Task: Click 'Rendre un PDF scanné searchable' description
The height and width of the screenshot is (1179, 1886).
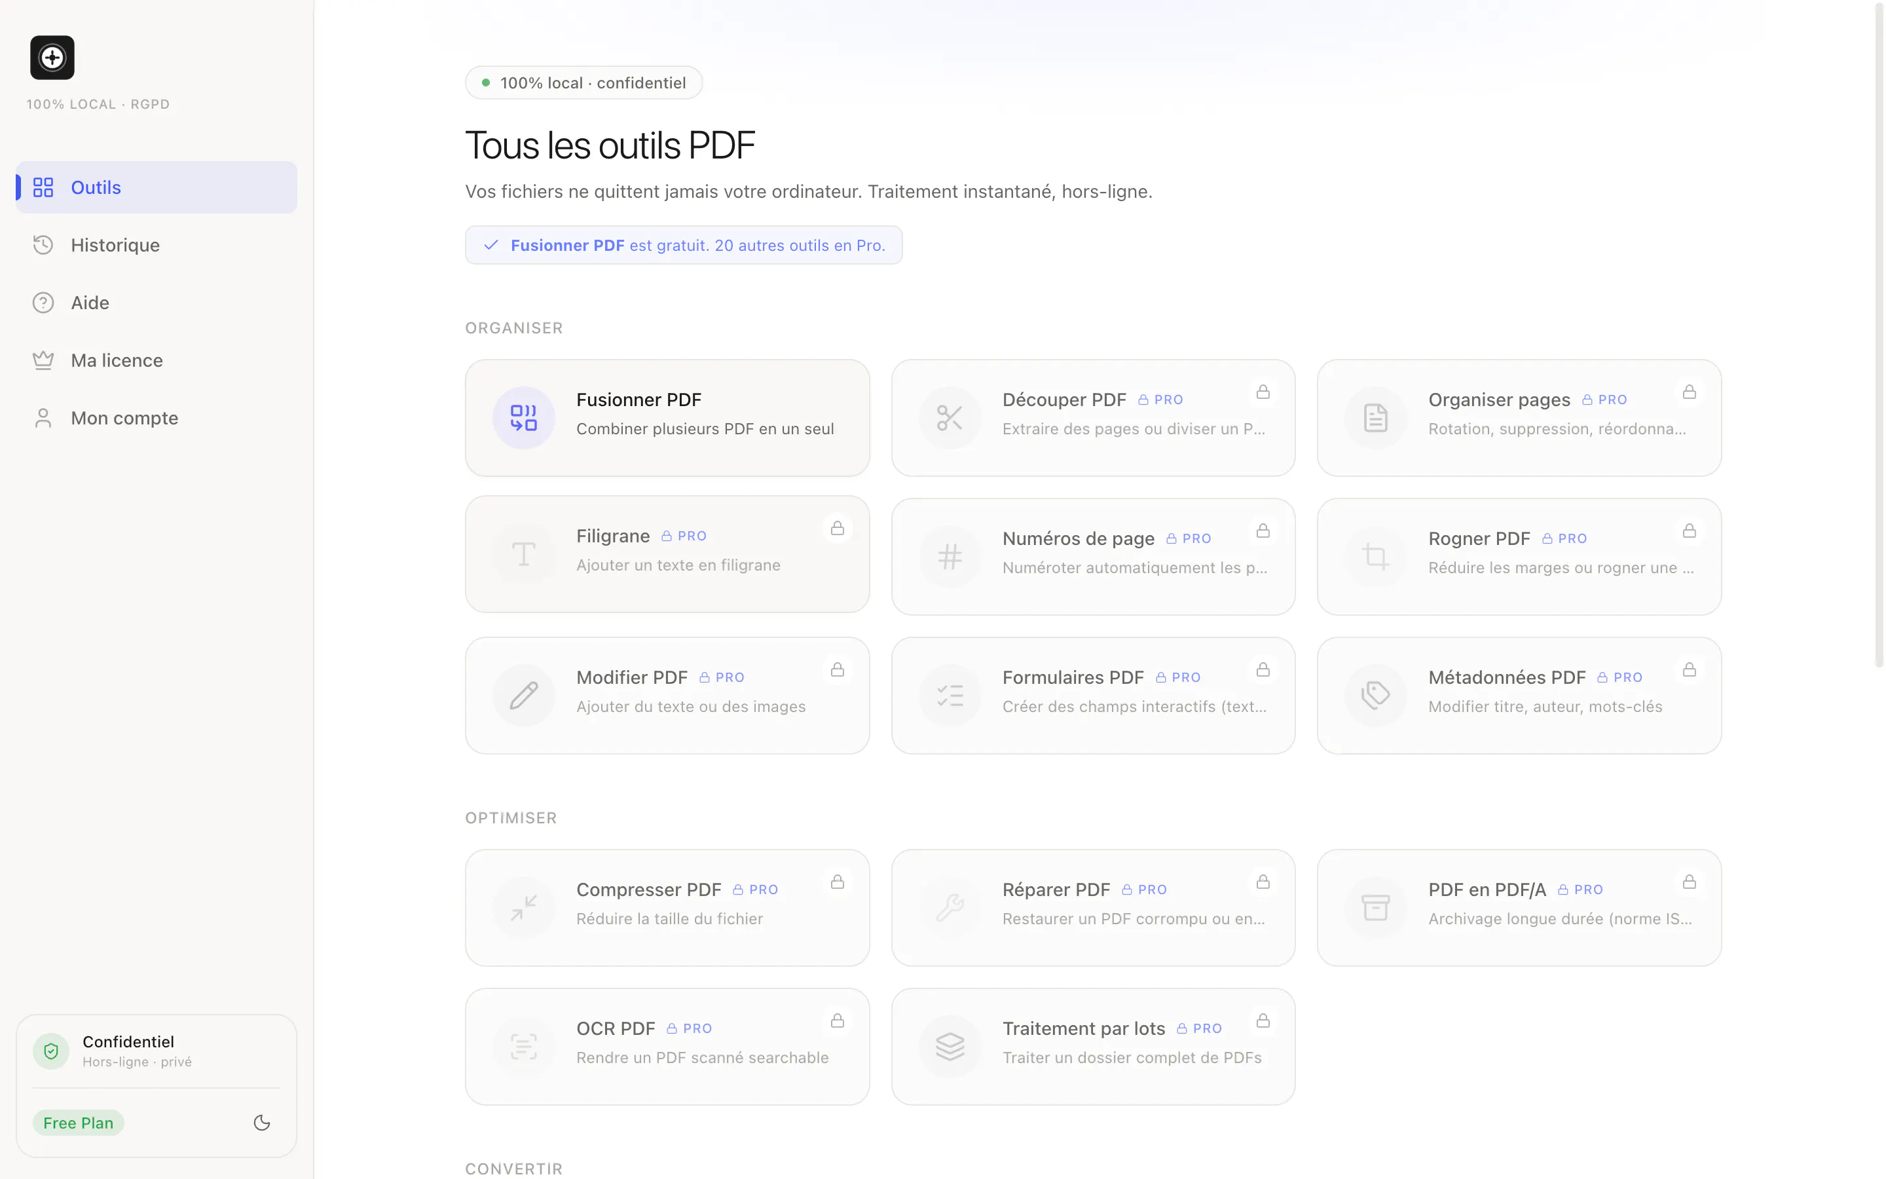Action: pos(702,1057)
